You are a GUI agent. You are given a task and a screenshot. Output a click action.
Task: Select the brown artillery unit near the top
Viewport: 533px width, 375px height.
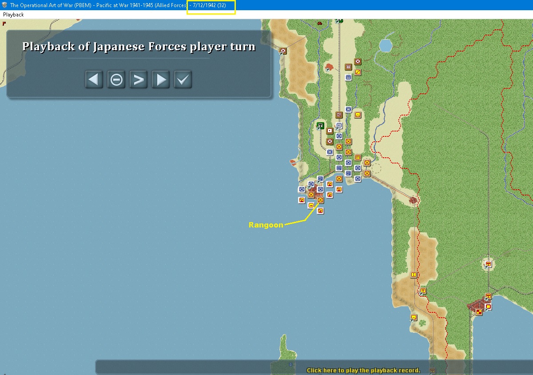(348, 67)
